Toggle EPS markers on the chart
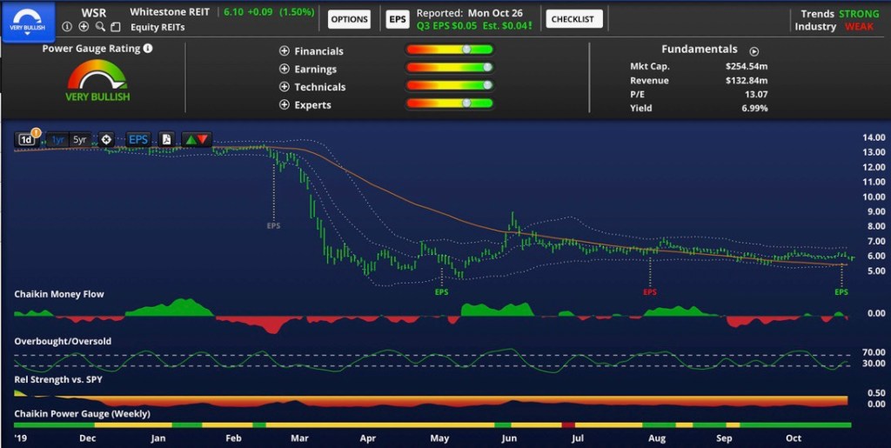The image size is (891, 448). click(x=138, y=139)
